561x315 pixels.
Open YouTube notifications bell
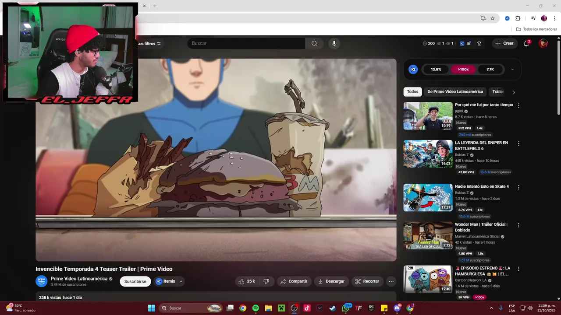[x=526, y=43]
